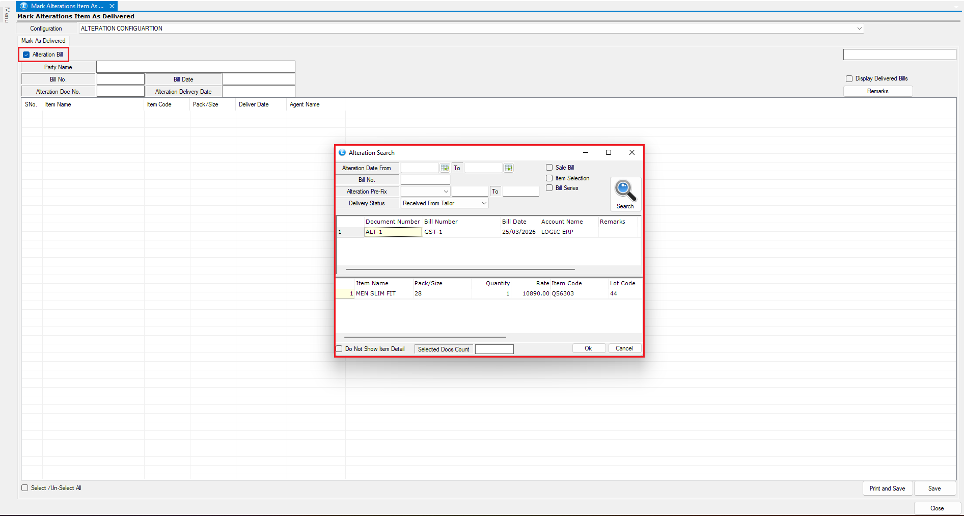Minimize the Alteration Search dialog
Viewport: 964px width, 516px height.
[x=586, y=152]
